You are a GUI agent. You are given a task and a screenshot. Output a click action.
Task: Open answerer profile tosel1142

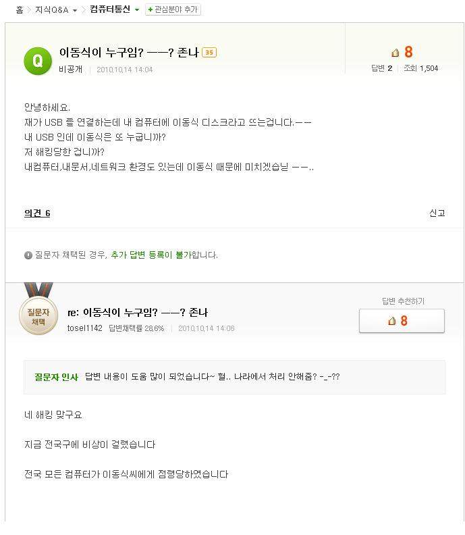click(x=85, y=328)
